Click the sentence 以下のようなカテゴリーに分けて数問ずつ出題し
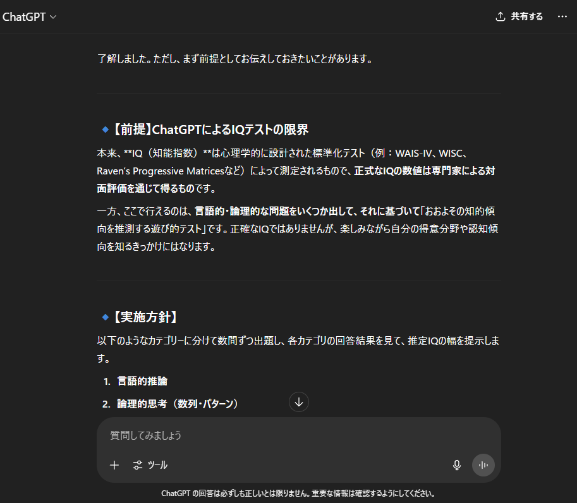This screenshot has height=503, width=577. point(191,341)
